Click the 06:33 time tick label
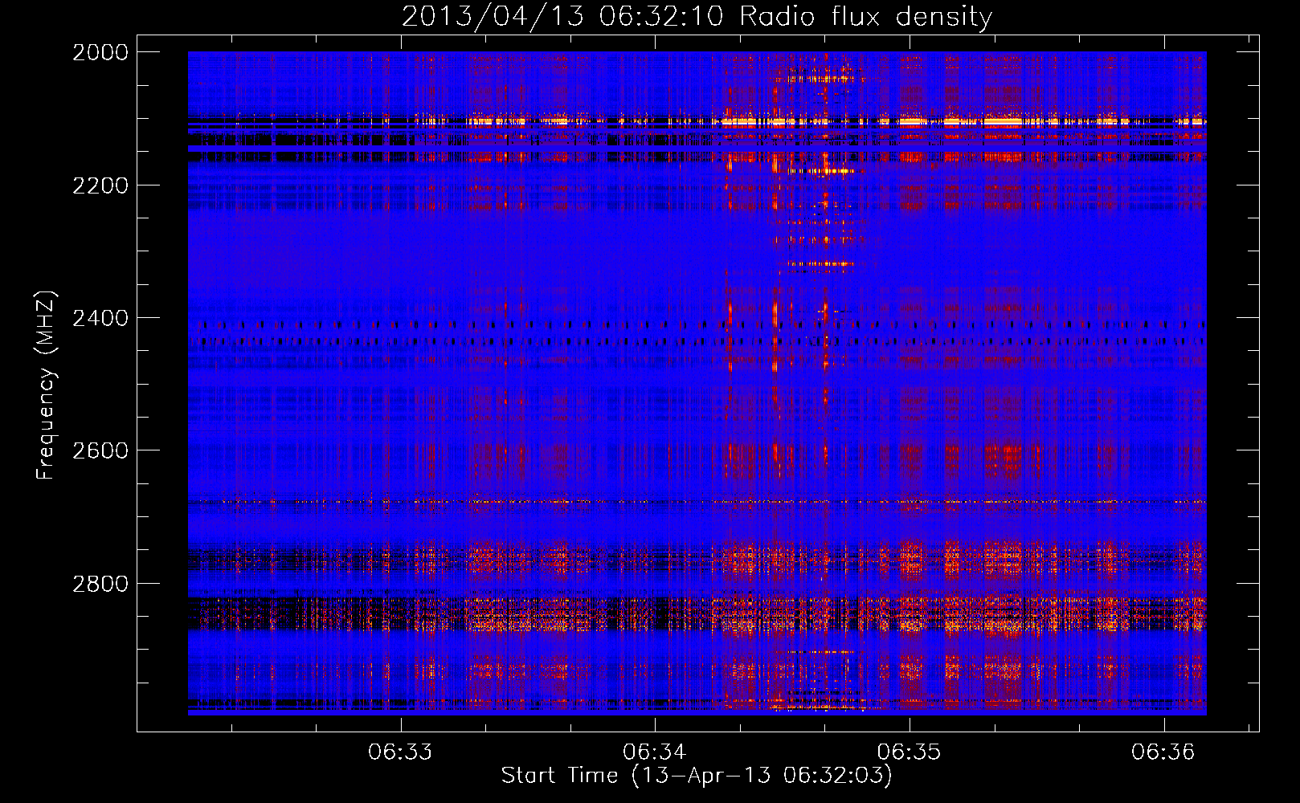 coord(400,752)
